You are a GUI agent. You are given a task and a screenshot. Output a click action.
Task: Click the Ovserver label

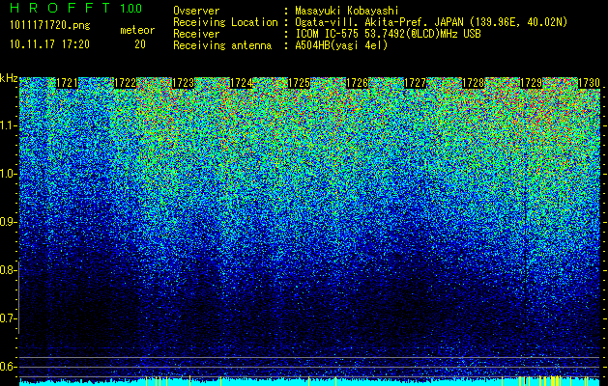coord(196,11)
